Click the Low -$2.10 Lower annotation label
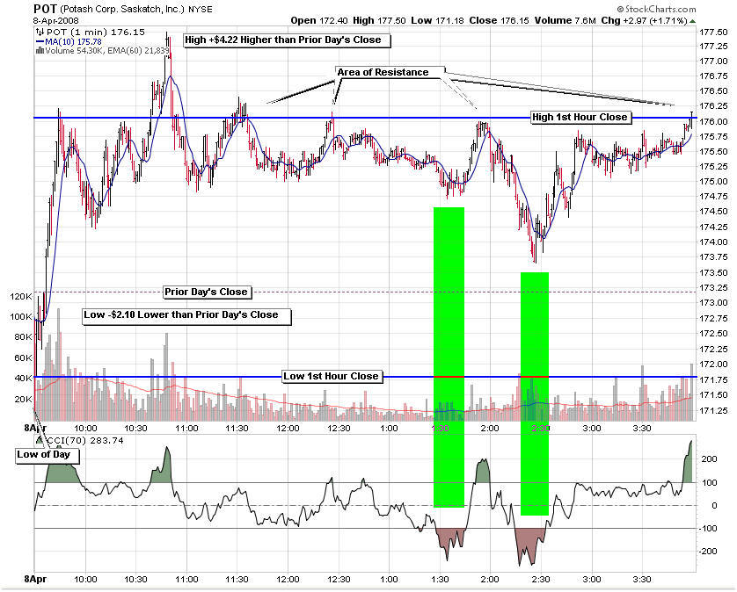The image size is (737, 592). click(x=186, y=315)
